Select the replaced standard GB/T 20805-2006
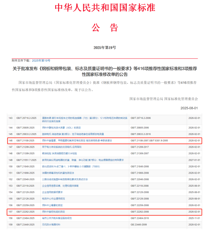The height and width of the screenshot is (231, 209). pos(140,128)
